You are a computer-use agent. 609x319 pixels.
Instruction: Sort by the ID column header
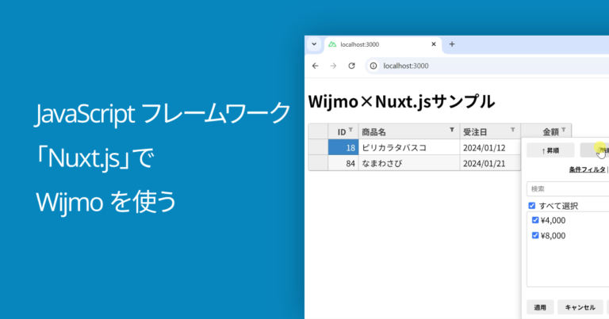[343, 131]
